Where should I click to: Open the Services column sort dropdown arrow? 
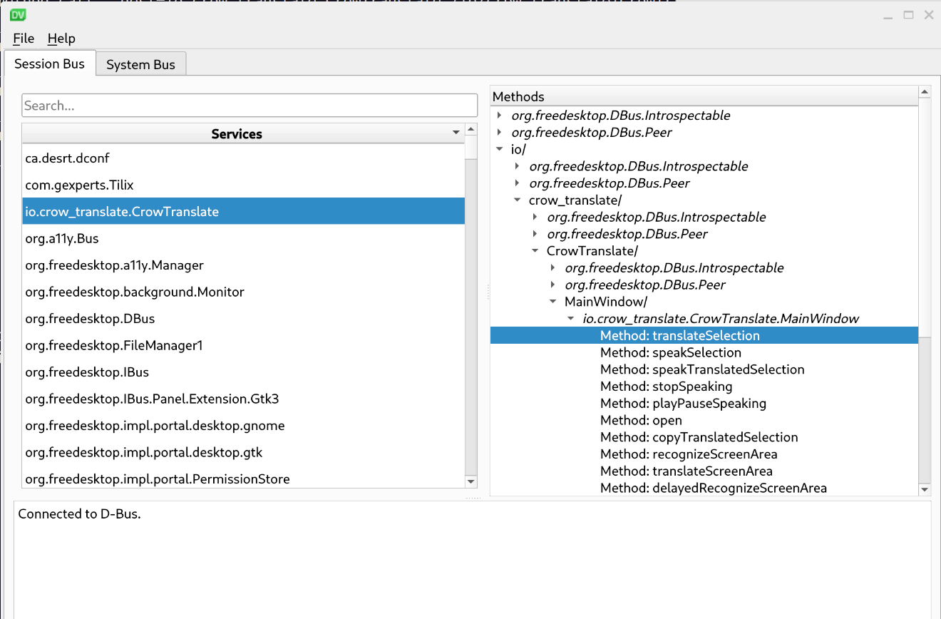tap(456, 133)
